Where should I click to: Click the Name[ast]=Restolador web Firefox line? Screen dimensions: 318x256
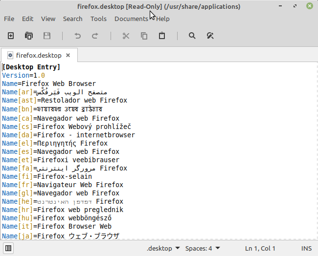65,100
